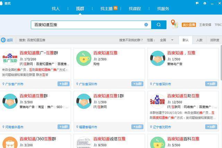Click location pin icon beside 河南省许昌市
222x148 pixels.
coord(3,127)
